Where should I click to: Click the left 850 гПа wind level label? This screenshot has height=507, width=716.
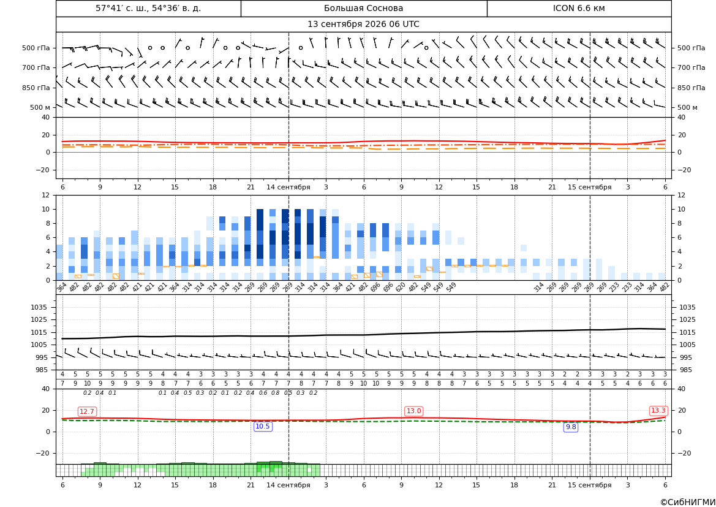tap(36, 88)
